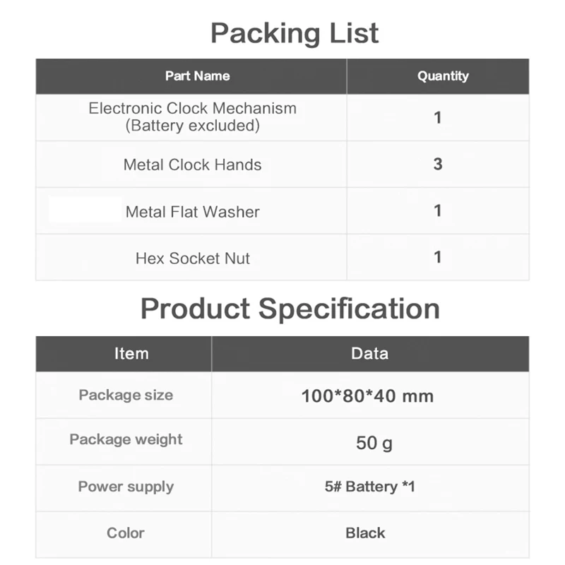Click the Metal Clock Hands quantity 3
This screenshot has height=565, width=565.
pos(438,164)
